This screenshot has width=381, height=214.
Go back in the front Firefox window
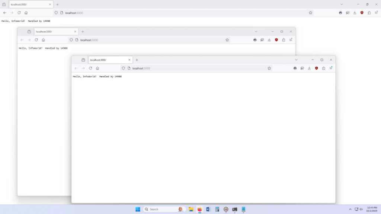coord(76,68)
